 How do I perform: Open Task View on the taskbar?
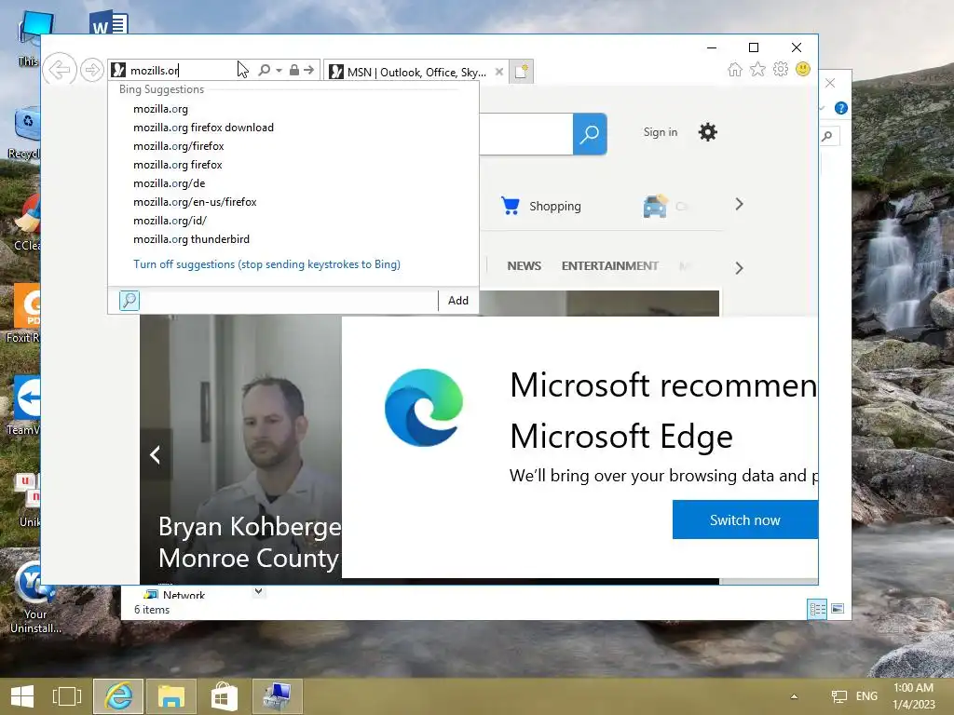click(x=67, y=696)
